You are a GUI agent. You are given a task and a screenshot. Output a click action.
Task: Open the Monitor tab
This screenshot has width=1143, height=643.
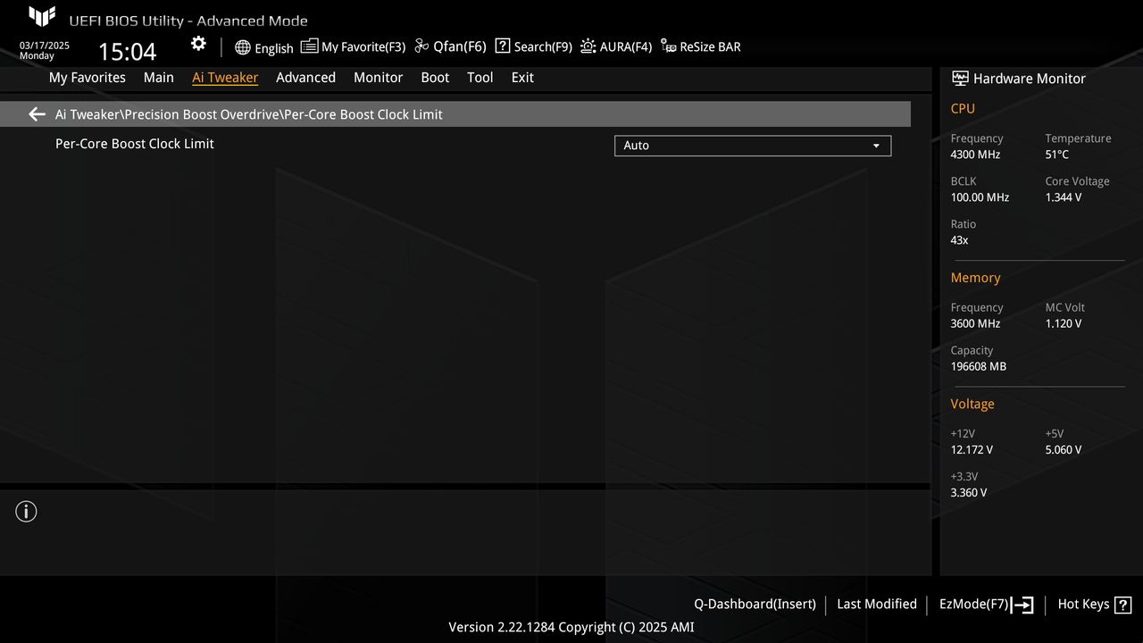point(379,78)
